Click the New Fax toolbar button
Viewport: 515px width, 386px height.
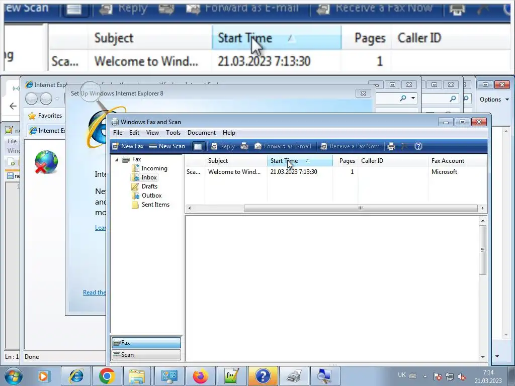tap(128, 146)
